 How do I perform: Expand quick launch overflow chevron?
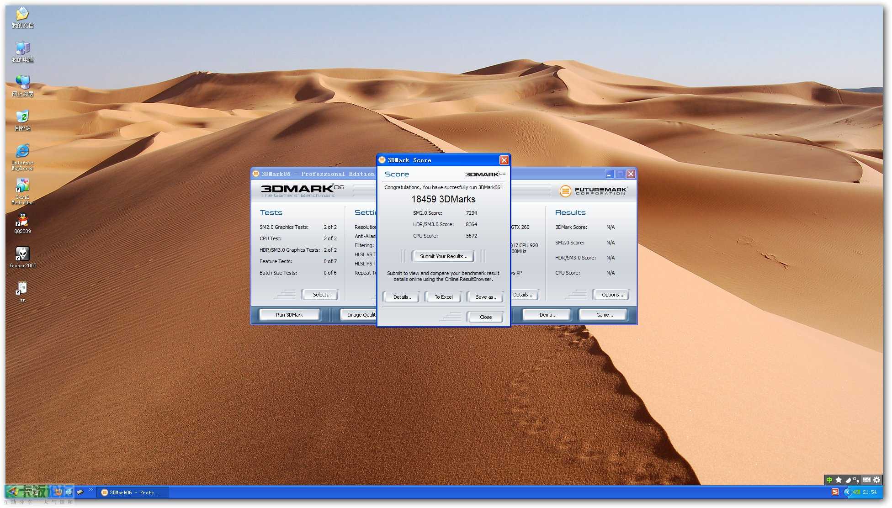tap(90, 490)
